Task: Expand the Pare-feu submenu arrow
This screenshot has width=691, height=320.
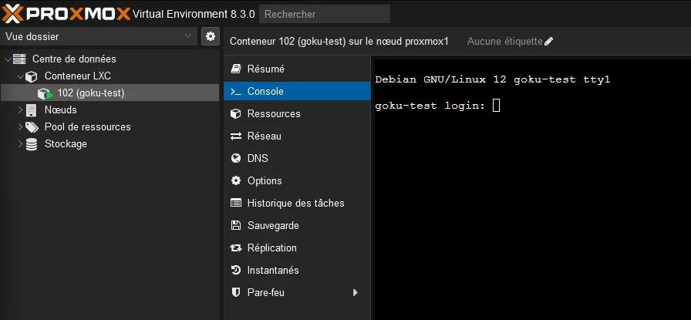Action: pos(356,292)
